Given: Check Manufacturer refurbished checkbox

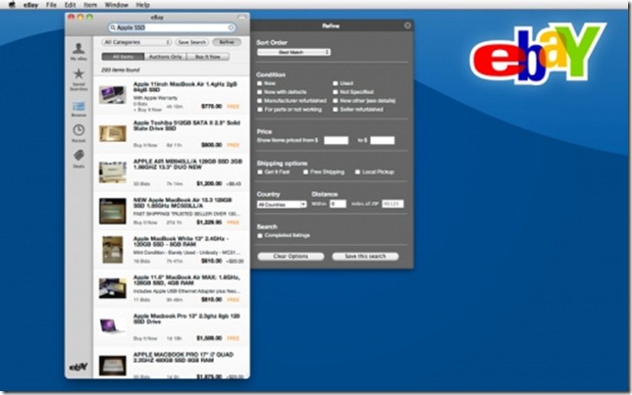Looking at the screenshot, I should point(259,101).
